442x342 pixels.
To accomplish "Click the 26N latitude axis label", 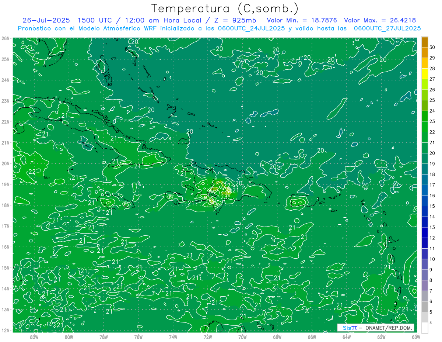I will 6,38.
